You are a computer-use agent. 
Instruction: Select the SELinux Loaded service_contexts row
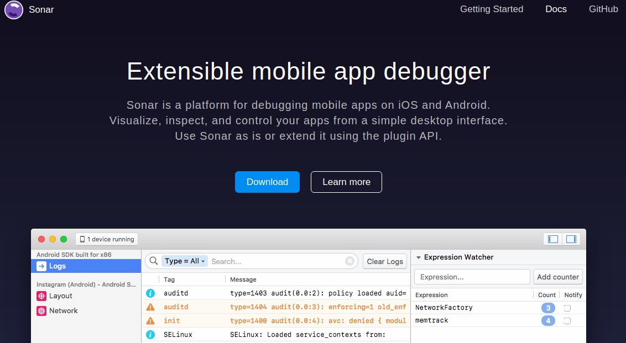(276, 335)
